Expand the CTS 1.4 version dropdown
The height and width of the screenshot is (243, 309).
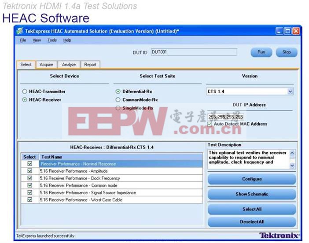tap(290, 92)
